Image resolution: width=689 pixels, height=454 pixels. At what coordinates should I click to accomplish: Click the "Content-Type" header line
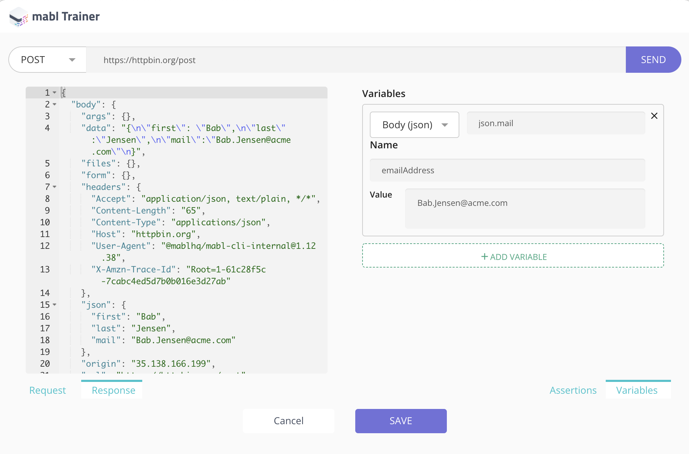tap(180, 222)
